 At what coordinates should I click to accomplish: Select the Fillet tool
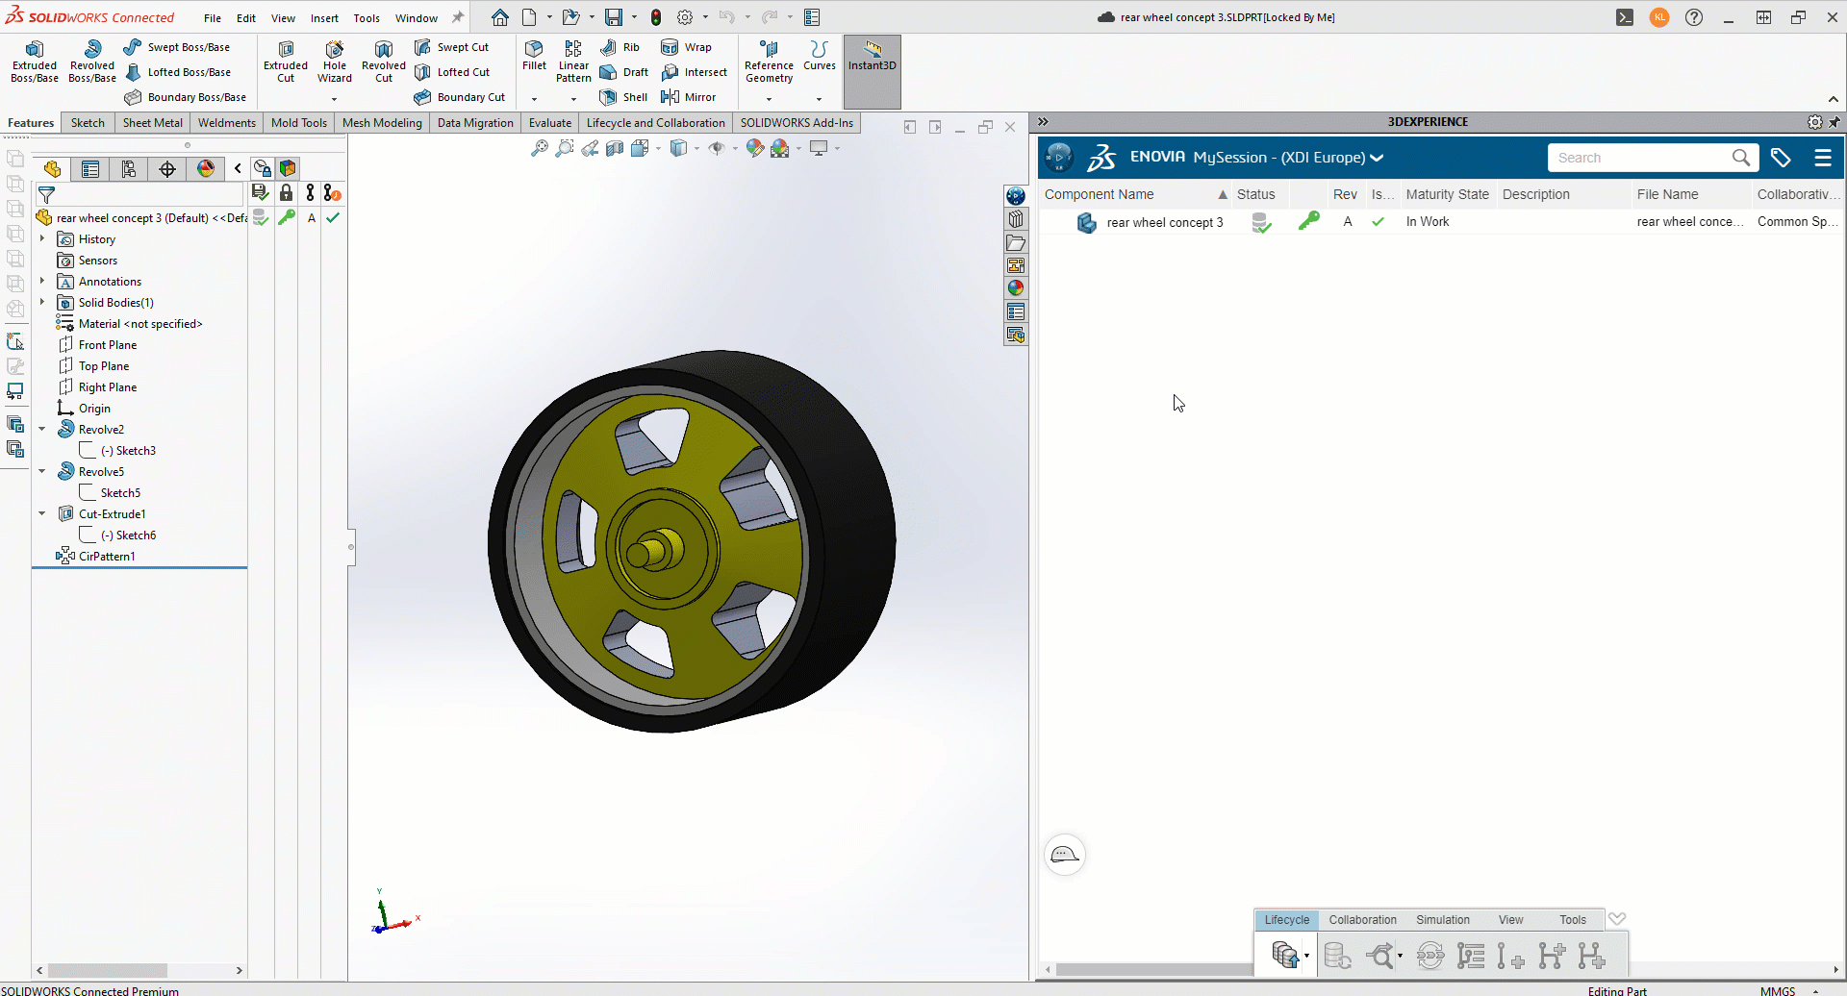[534, 55]
